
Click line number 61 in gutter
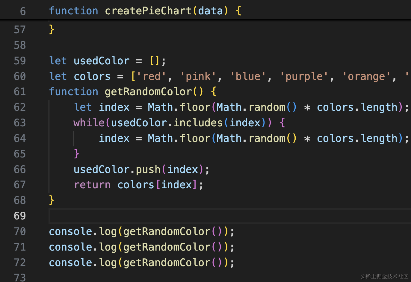click(20, 92)
